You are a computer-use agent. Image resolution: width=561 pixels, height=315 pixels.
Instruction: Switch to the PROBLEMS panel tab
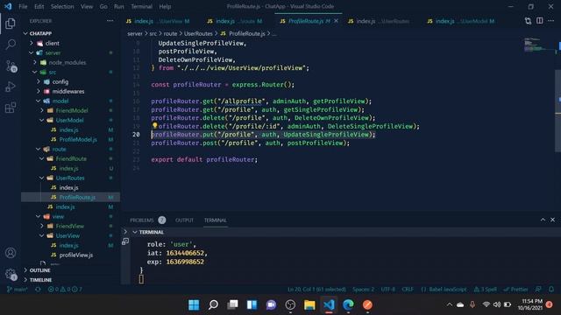(x=142, y=220)
